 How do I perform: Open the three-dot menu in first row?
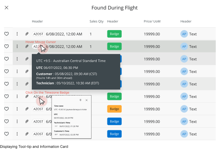pos(17,34)
